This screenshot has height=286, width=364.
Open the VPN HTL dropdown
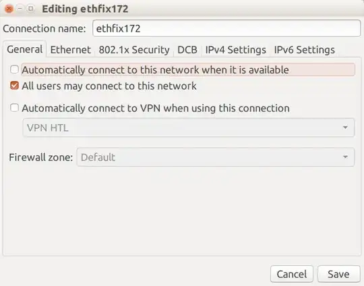point(189,127)
